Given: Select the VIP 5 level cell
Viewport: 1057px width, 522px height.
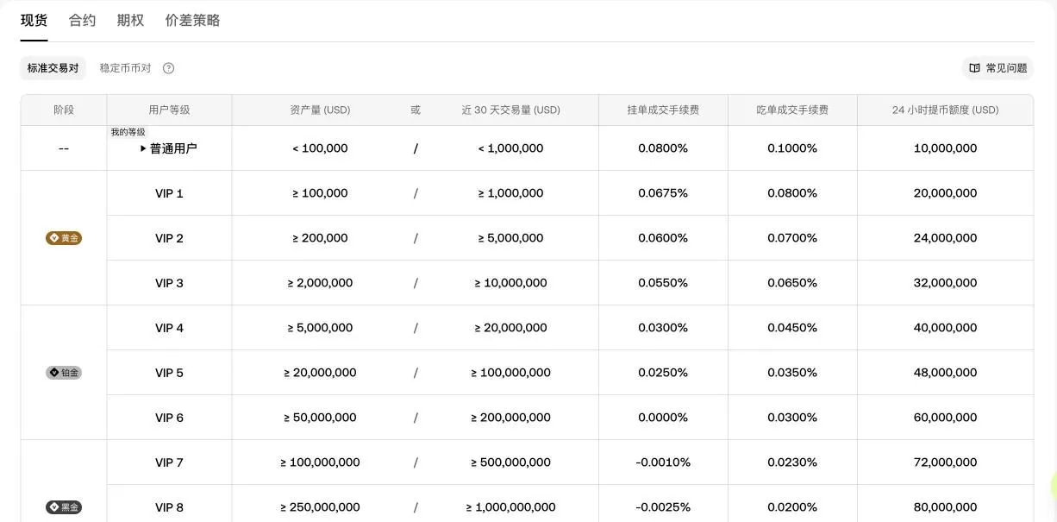Looking at the screenshot, I should tap(169, 373).
